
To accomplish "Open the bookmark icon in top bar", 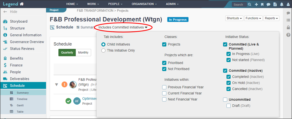I will click(x=262, y=5).
